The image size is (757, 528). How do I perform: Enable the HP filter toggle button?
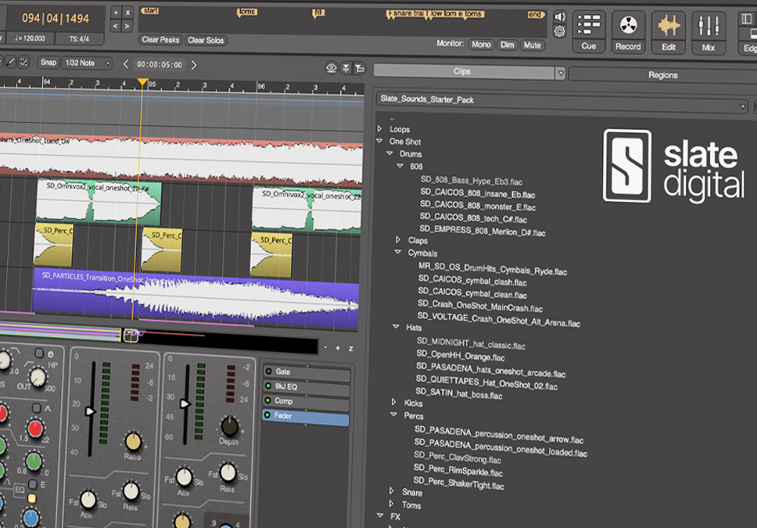[x=39, y=354]
